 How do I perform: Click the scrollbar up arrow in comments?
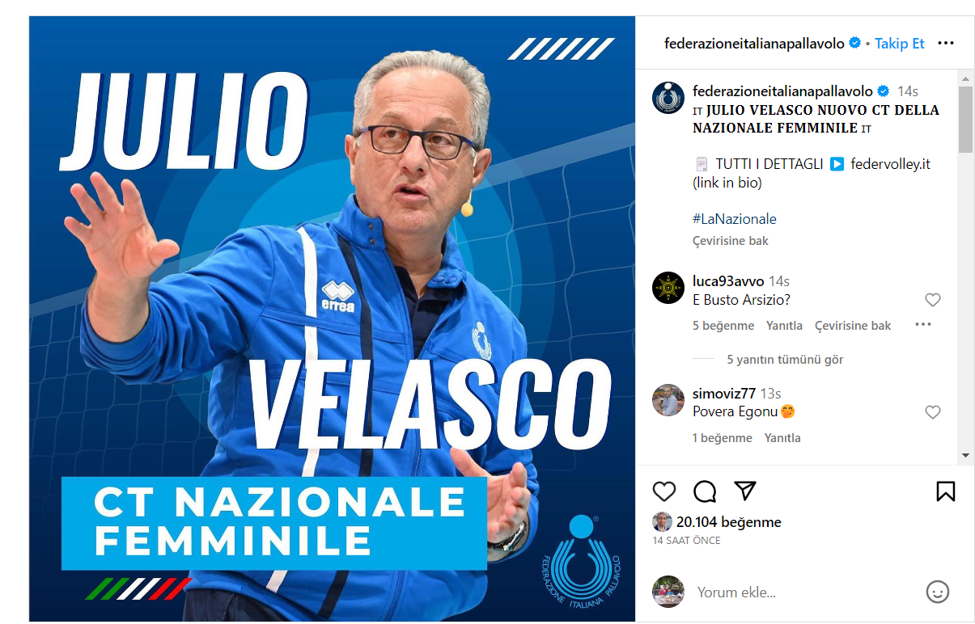(x=965, y=78)
